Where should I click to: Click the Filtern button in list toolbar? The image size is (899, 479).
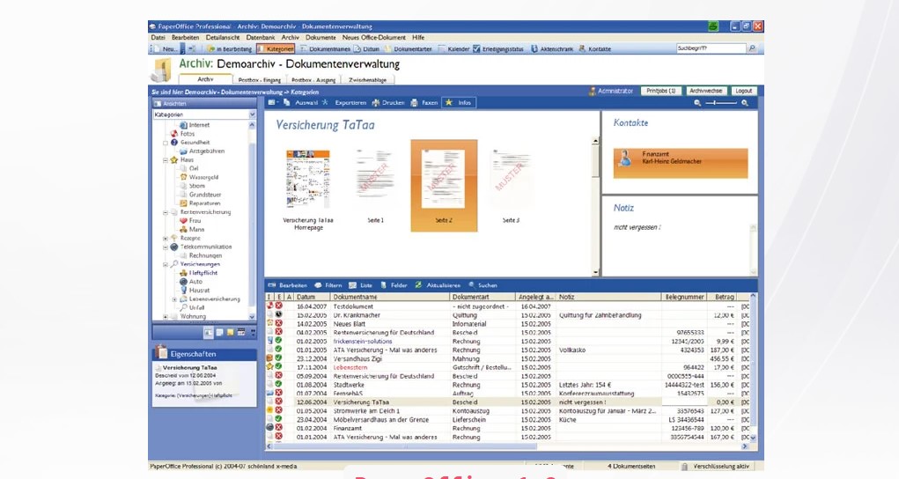tap(328, 285)
